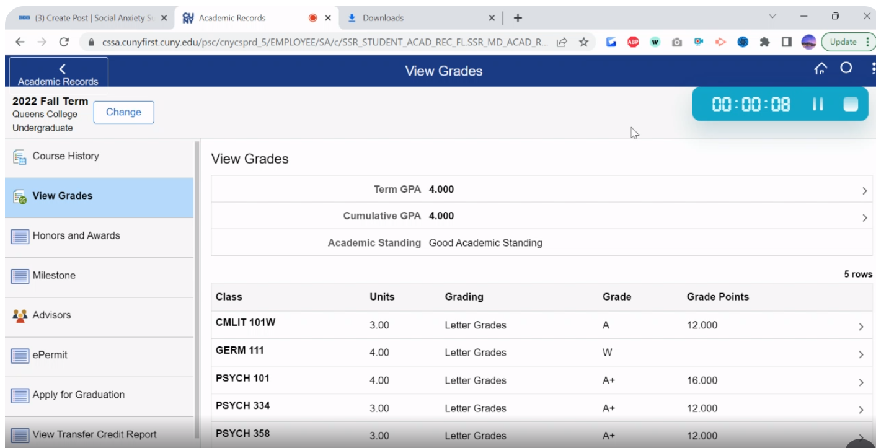
Task: Click the share page icon in address bar
Action: click(x=562, y=42)
